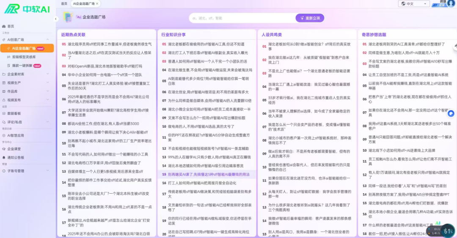The height and width of the screenshot is (238, 457).
Task: Open the 中文 language dropdown
Action: (414, 4)
